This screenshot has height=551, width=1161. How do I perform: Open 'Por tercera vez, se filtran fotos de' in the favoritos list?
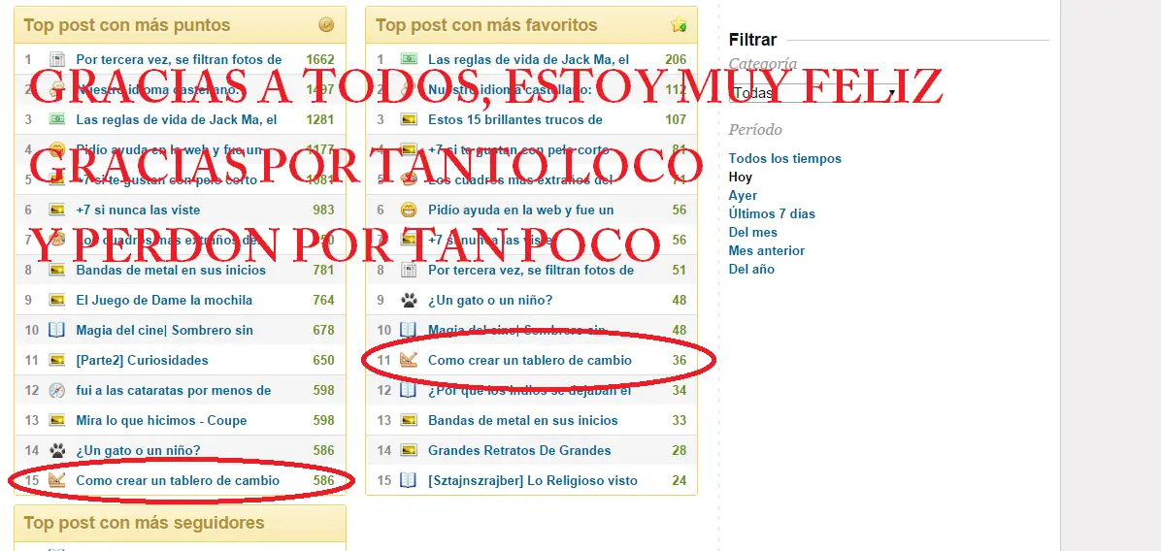531,270
